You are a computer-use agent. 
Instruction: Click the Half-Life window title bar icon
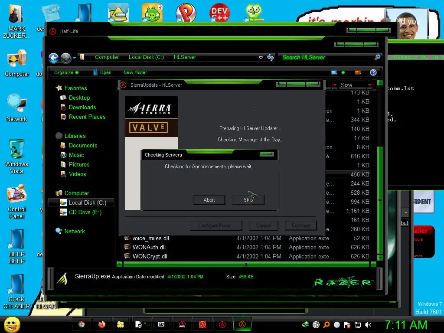pyautogui.click(x=52, y=31)
